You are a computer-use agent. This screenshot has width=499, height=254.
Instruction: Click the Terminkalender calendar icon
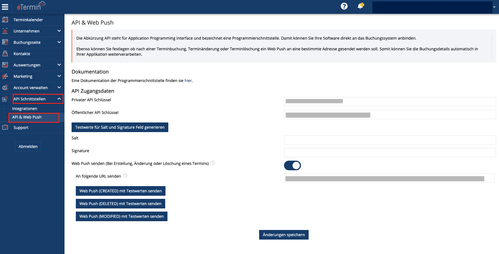click(5, 20)
